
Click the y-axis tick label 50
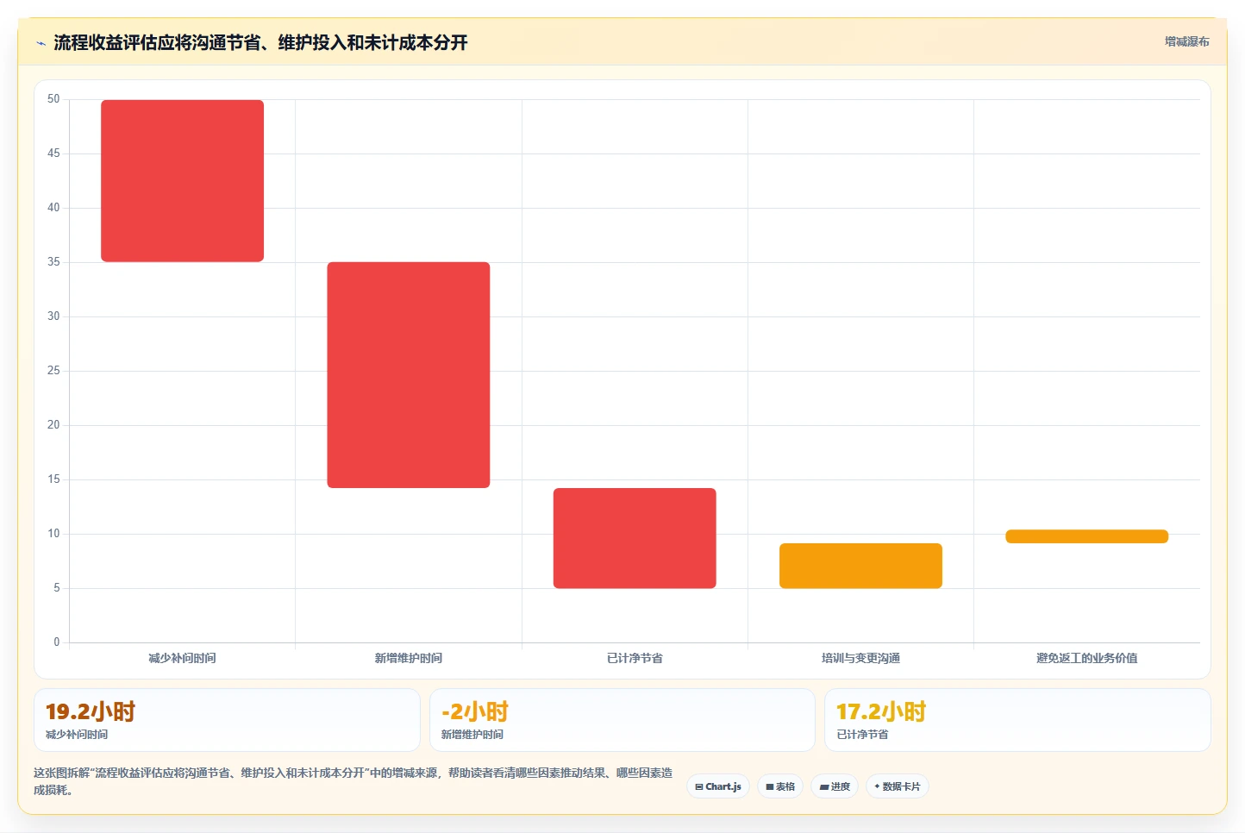(53, 99)
